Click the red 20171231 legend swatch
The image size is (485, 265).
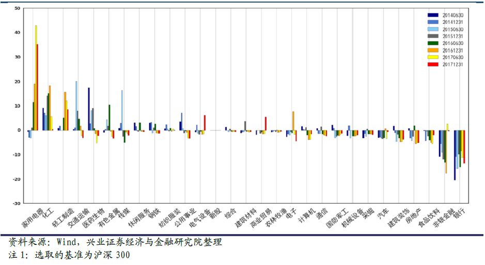coord(433,64)
